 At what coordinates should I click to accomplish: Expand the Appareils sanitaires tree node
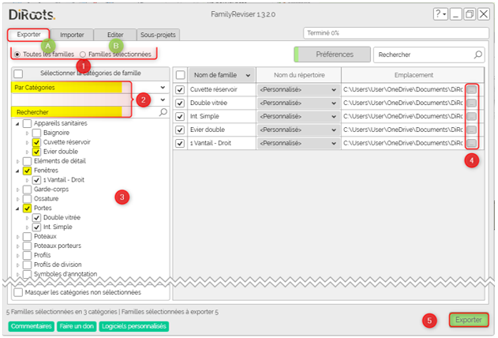(x=17, y=124)
